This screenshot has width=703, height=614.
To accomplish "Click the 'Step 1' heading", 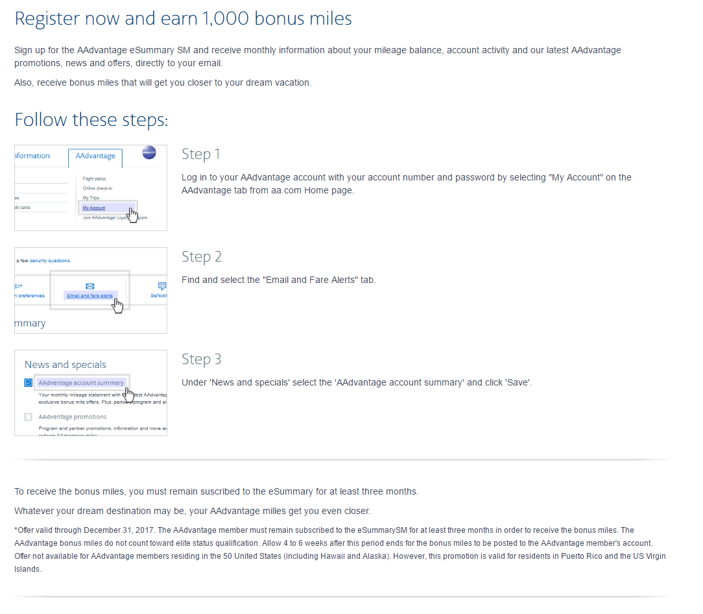I will pyautogui.click(x=200, y=154).
